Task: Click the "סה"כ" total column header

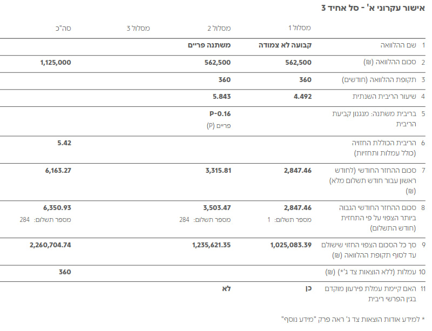Action: 63,28
